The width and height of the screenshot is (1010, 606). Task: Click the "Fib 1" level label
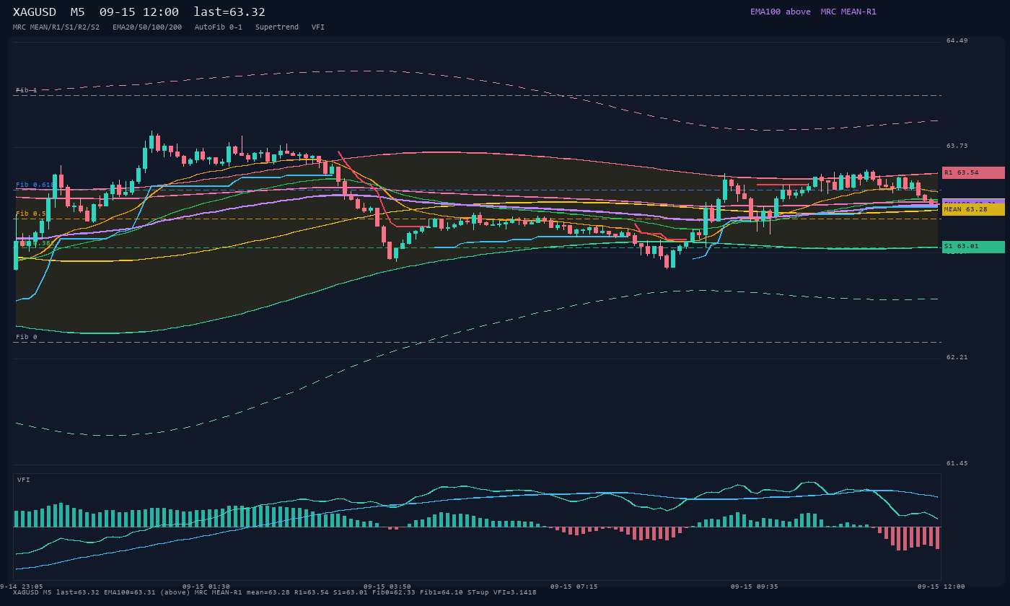27,90
